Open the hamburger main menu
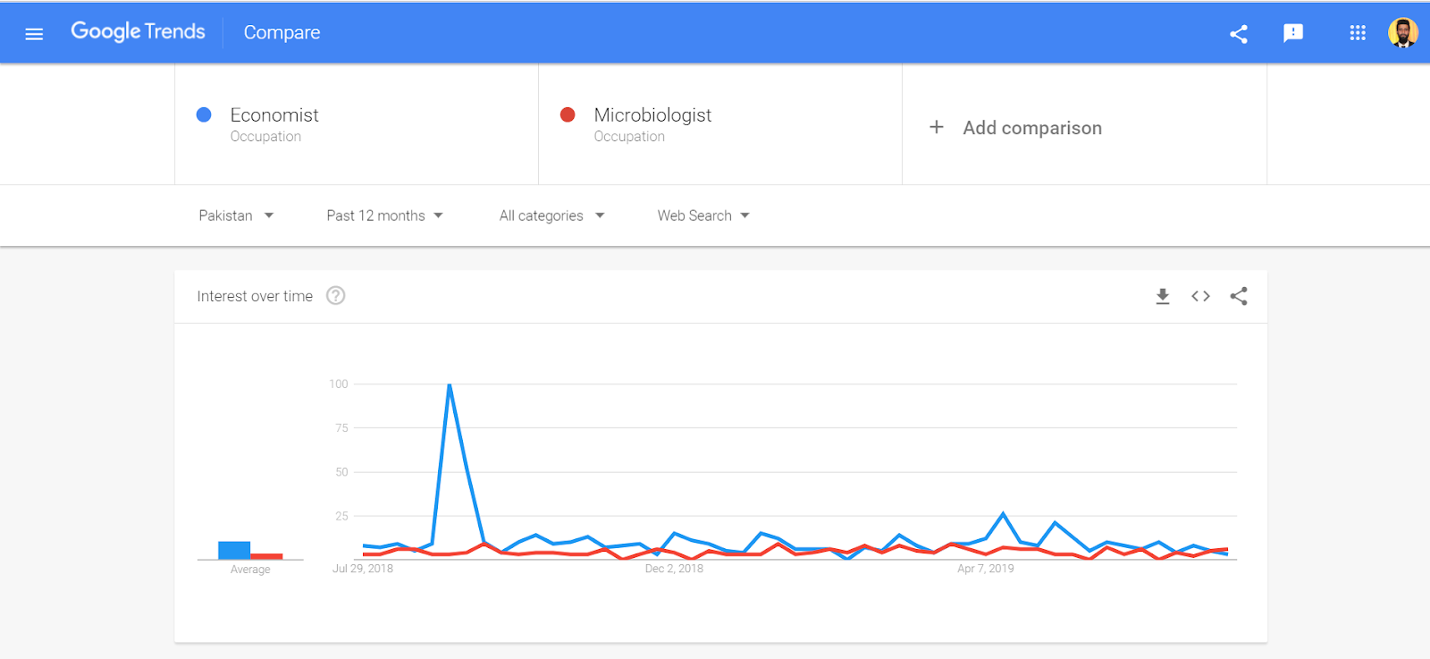This screenshot has height=659, width=1430. tap(34, 34)
